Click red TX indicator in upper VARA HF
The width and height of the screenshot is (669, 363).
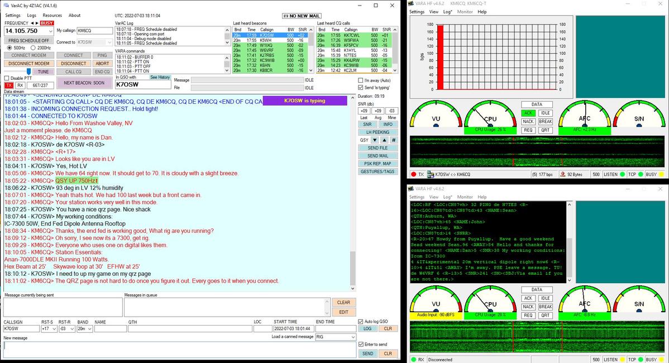pyautogui.click(x=413, y=174)
